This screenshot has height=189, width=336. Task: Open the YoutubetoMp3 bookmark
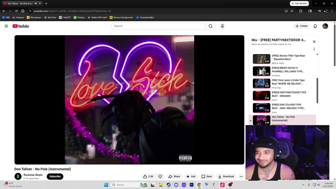pyautogui.click(x=145, y=18)
